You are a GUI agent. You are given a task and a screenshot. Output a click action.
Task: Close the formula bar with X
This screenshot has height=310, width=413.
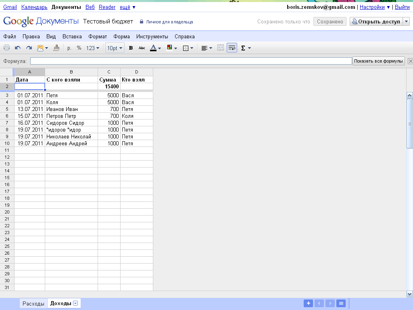[410, 61]
